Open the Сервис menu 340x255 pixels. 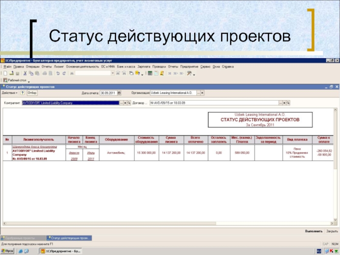[205, 67]
